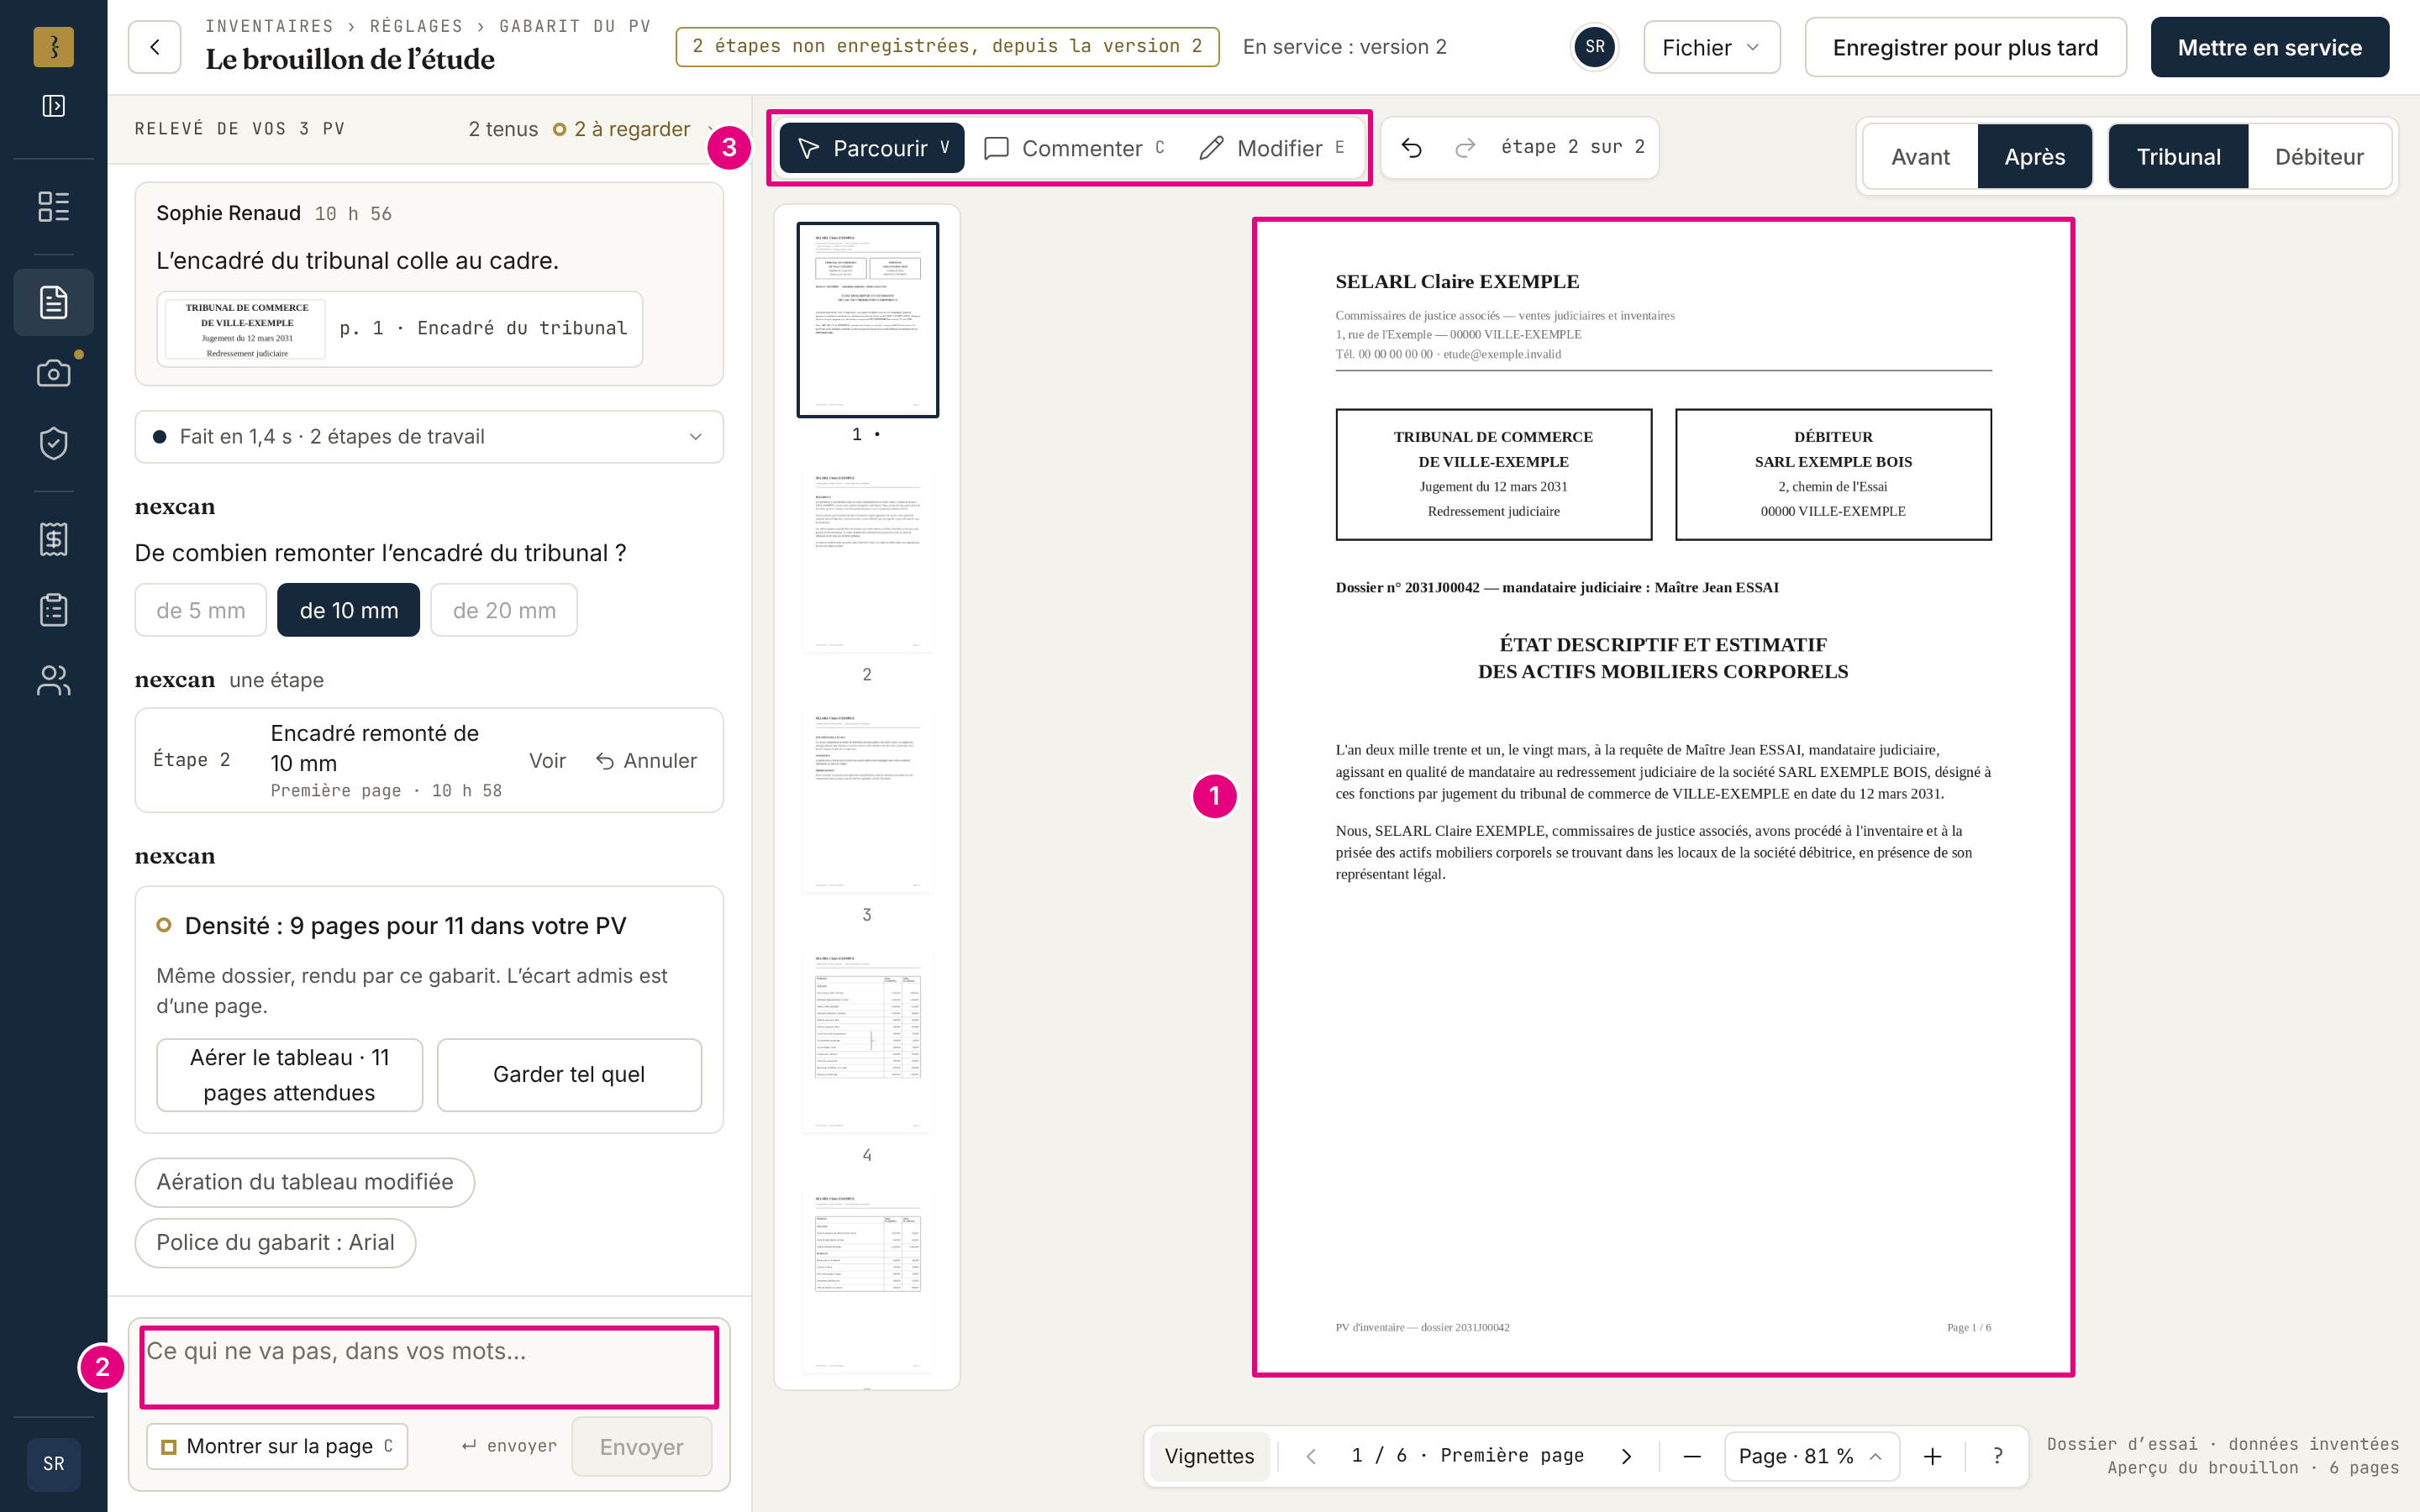Open the Page · 81 % zoom dropdown
Image resolution: width=2420 pixels, height=1512 pixels.
pos(1811,1456)
